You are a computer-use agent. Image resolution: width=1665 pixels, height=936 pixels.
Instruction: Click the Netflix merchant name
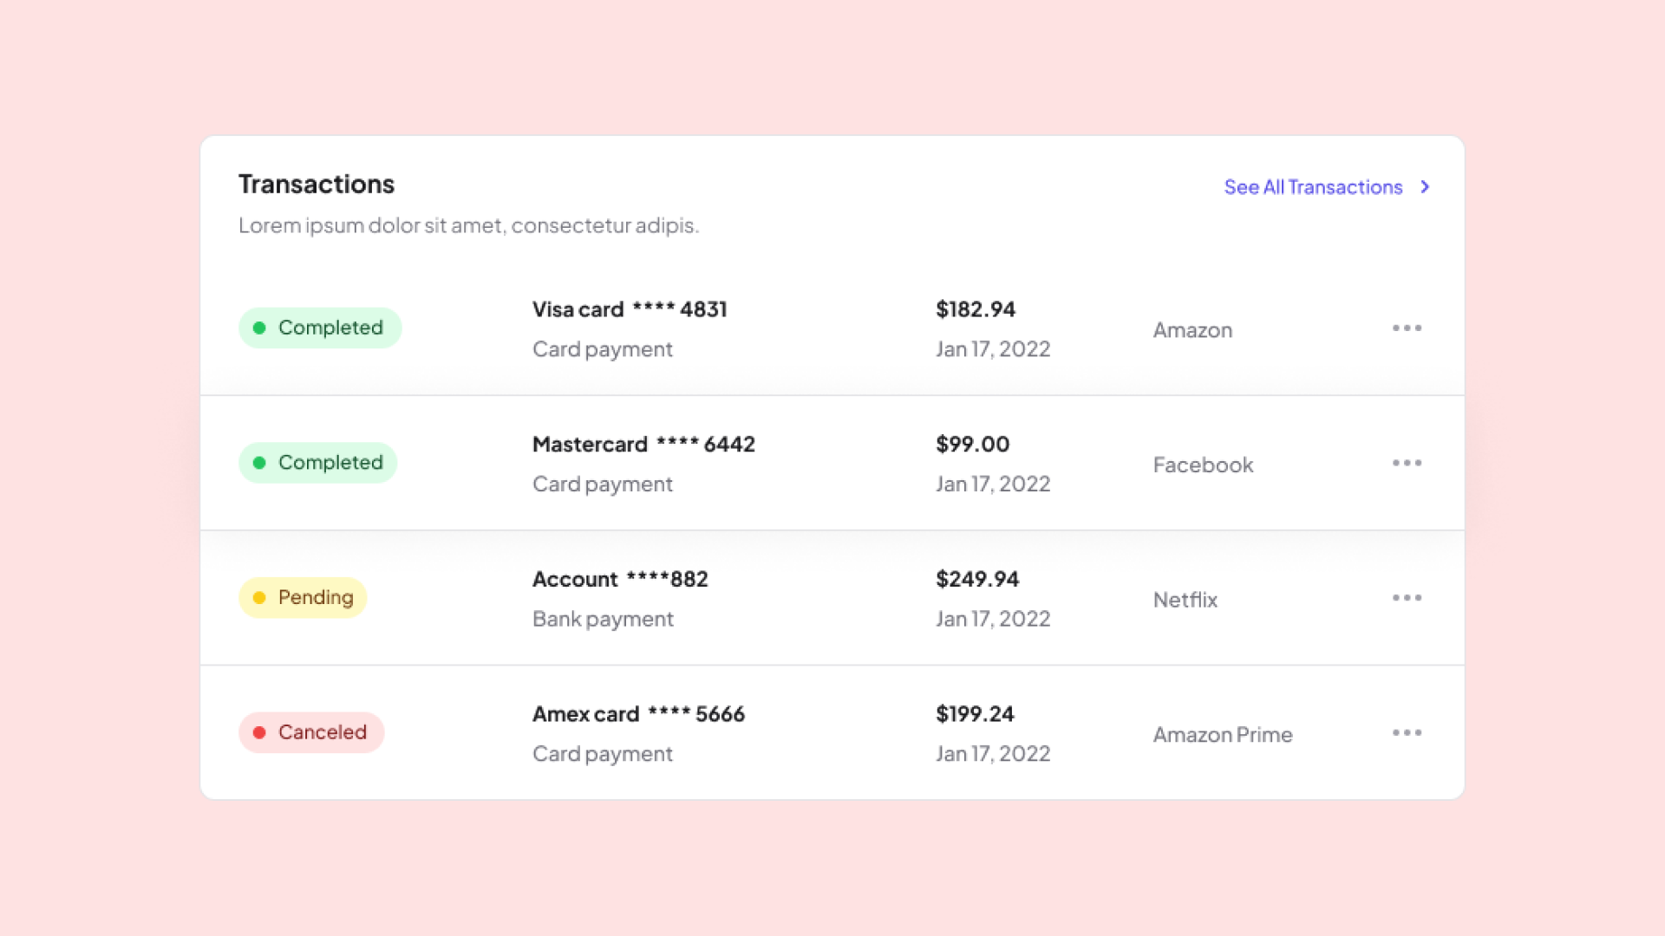coord(1185,600)
